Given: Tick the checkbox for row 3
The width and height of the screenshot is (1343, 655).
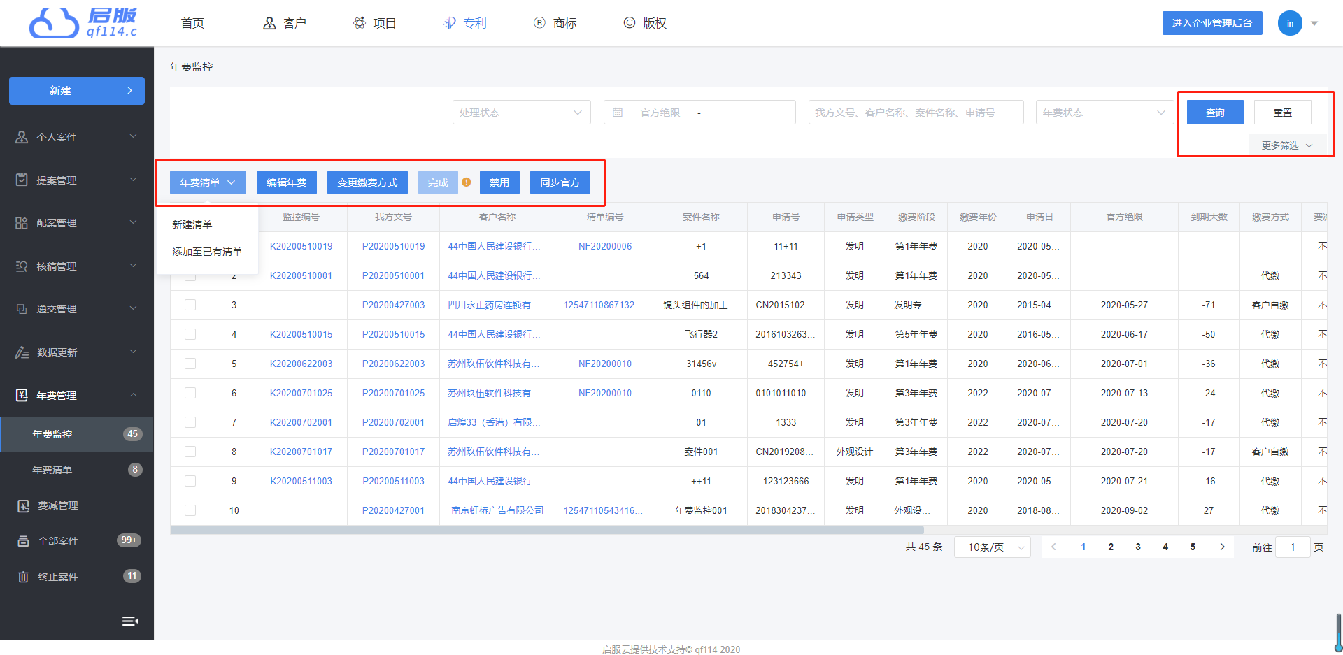Looking at the screenshot, I should coord(190,305).
